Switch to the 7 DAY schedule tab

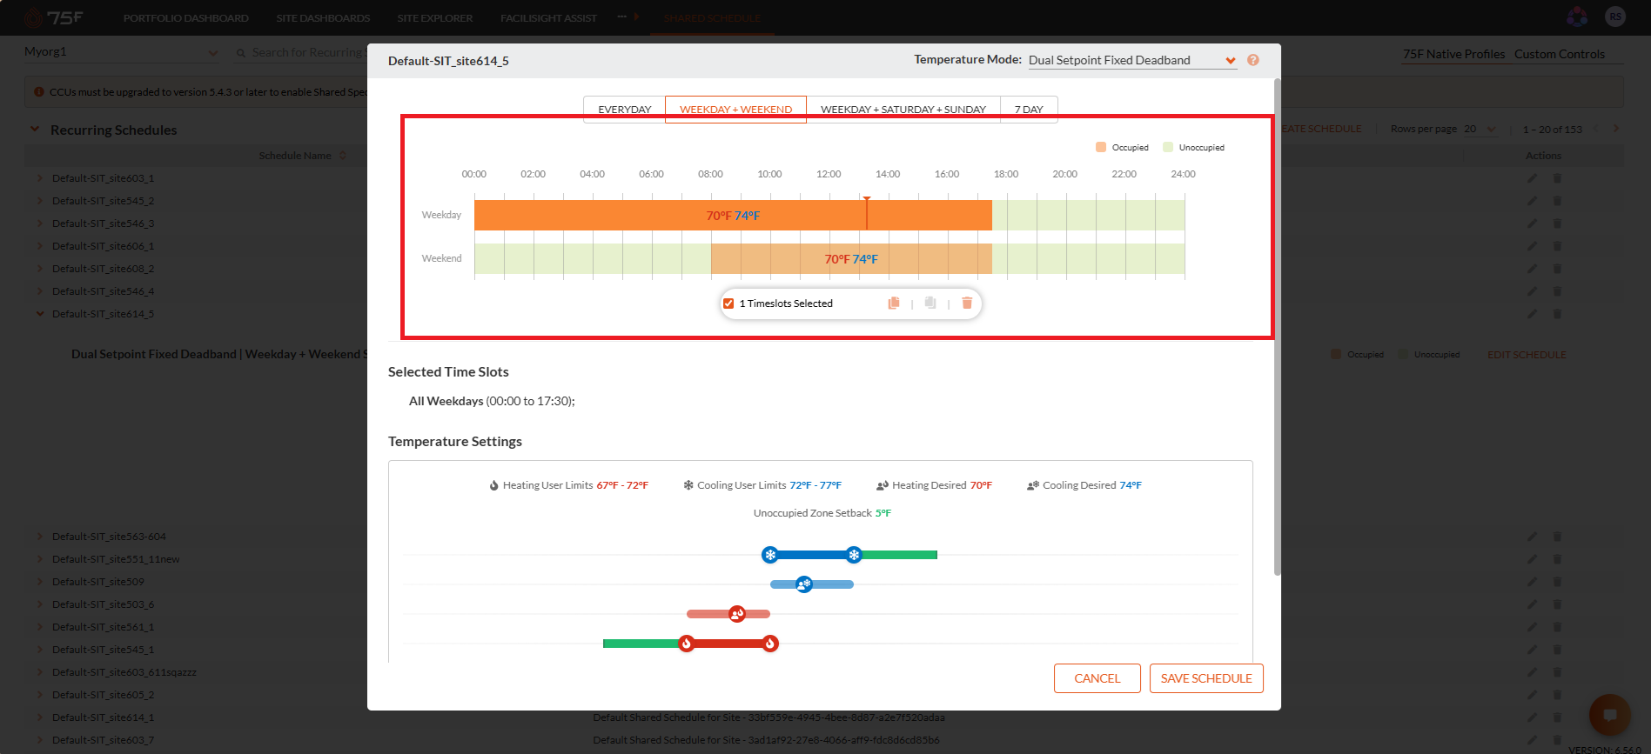(1029, 110)
